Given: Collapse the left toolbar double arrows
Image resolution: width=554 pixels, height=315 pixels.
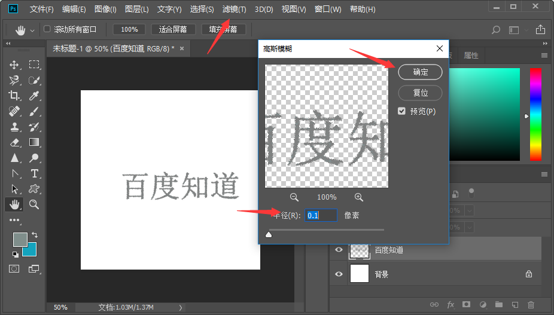Looking at the screenshot, I should (8, 43).
